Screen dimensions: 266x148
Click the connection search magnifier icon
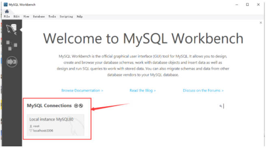click(221, 106)
